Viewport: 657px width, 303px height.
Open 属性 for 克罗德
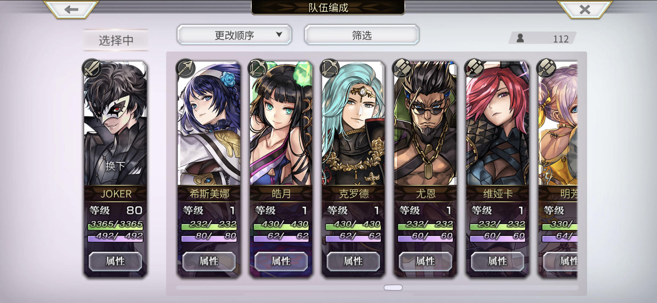[x=353, y=261]
